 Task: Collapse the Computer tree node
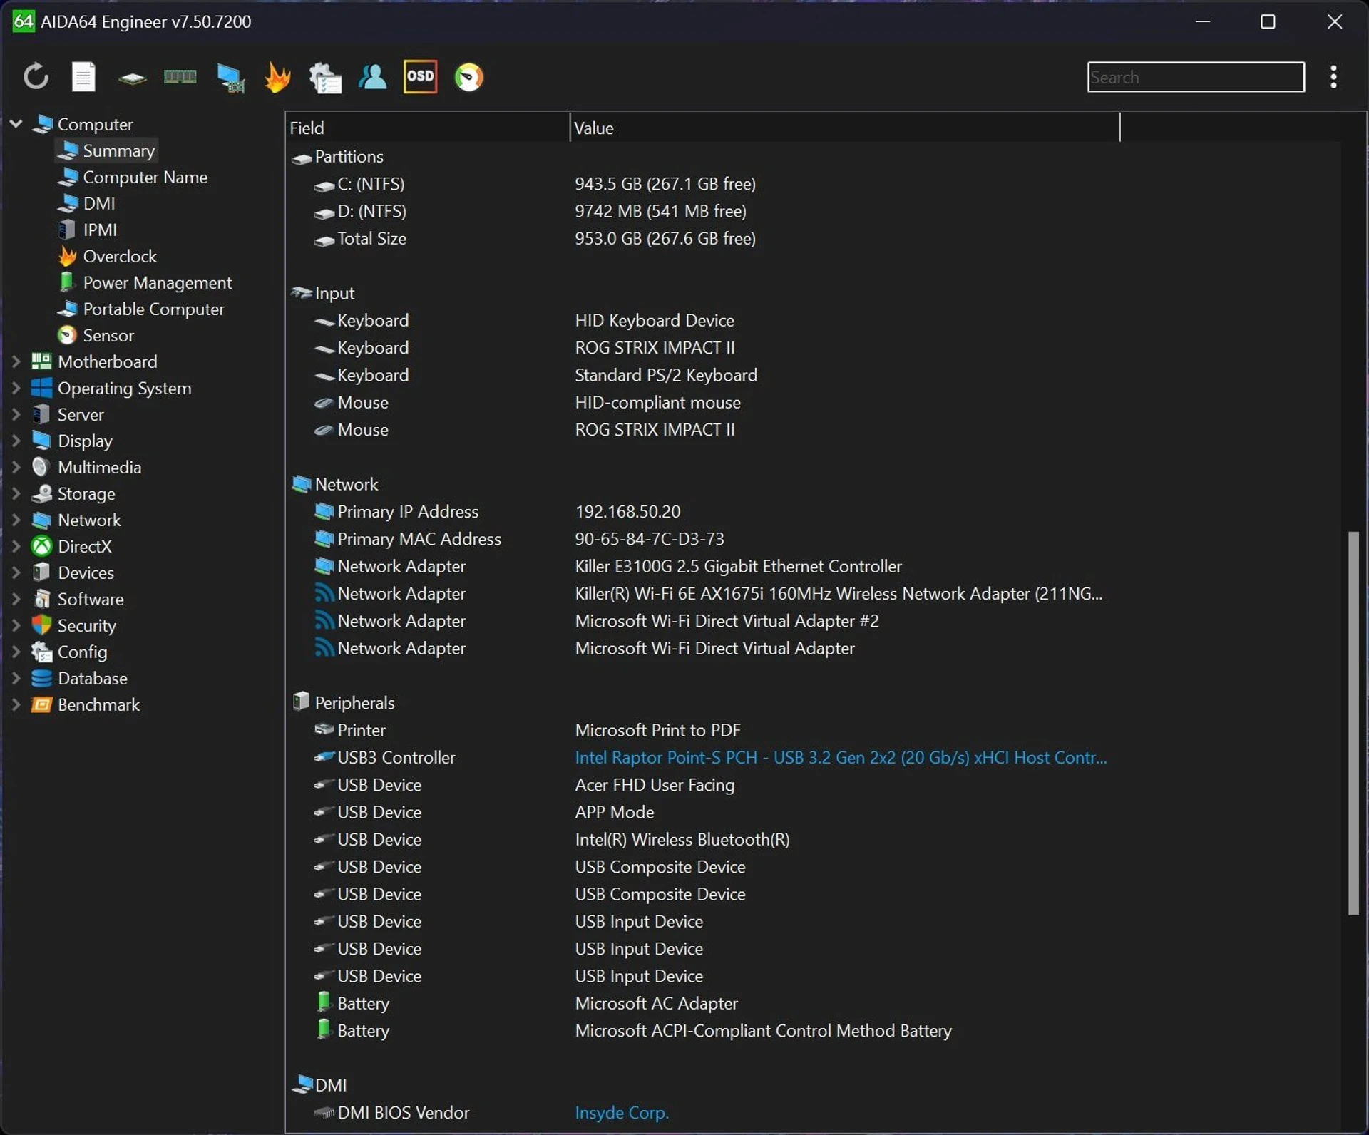(16, 124)
